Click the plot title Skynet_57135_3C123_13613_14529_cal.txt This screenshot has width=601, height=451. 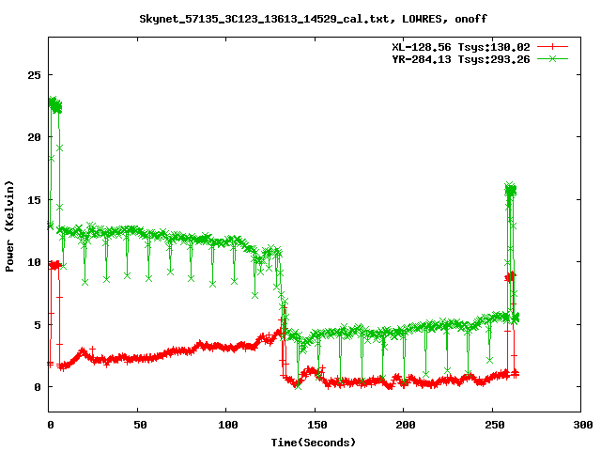(x=266, y=19)
